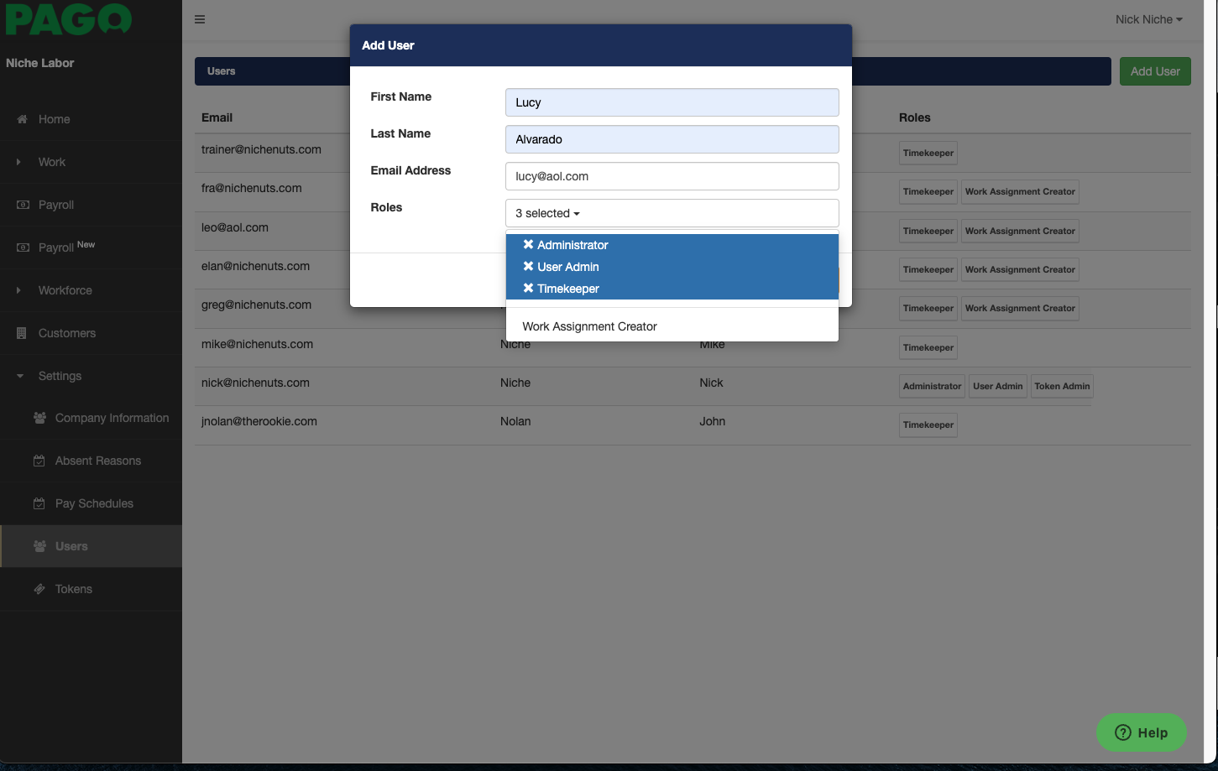Image resolution: width=1218 pixels, height=771 pixels.
Task: Click the hamburger menu icon
Action: (x=200, y=19)
